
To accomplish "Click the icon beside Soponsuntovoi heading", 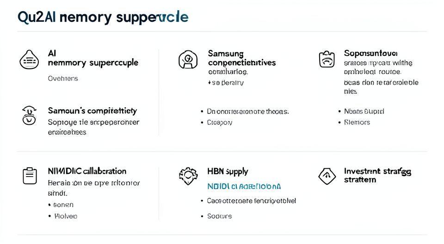I will (327, 60).
